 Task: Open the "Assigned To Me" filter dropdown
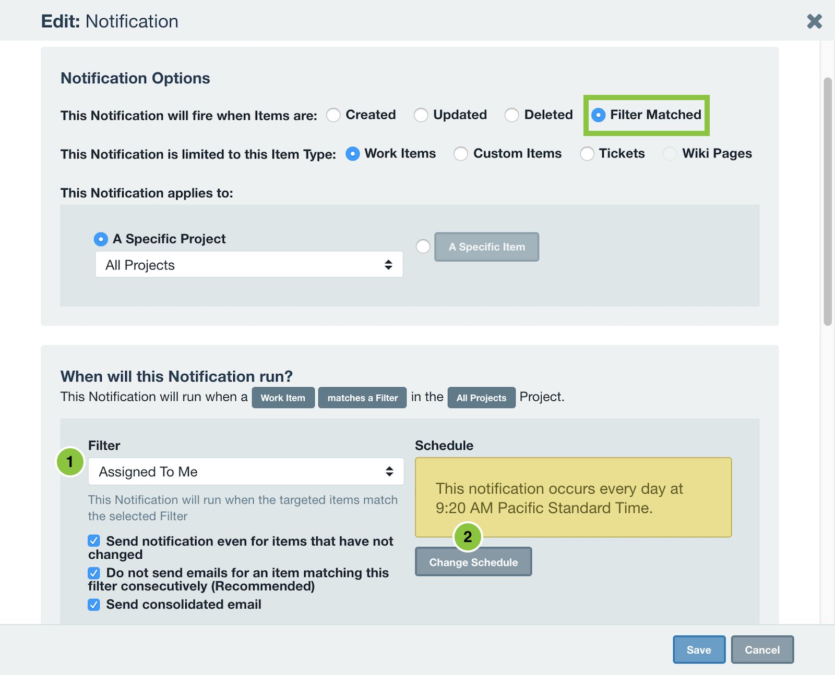pos(246,471)
